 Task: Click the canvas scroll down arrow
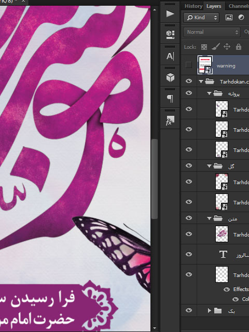tap(155, 328)
